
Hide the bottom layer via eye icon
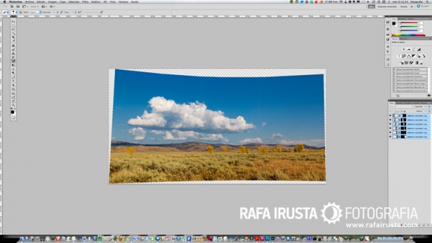tap(390, 137)
